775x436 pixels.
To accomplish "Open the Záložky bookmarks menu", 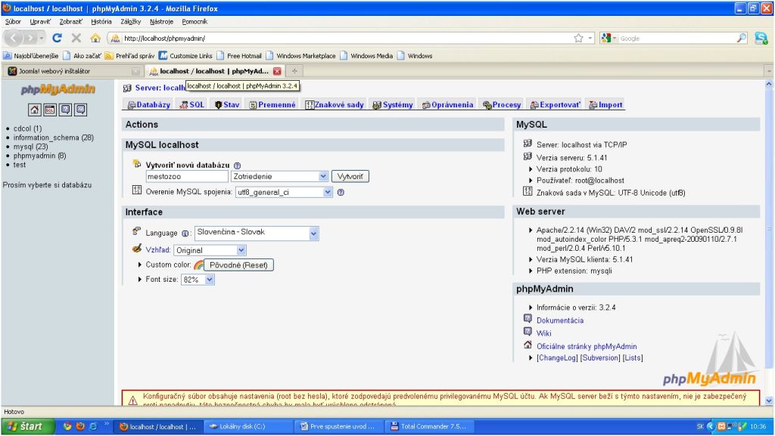I will click(130, 22).
